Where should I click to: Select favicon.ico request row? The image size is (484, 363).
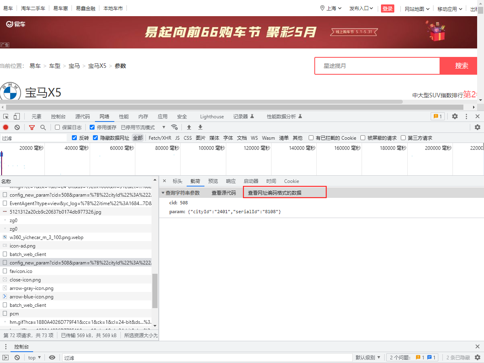click(x=76, y=271)
